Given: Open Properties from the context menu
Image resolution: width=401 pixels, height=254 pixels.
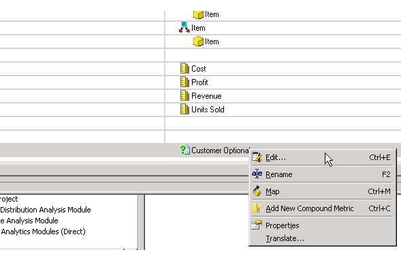Looking at the screenshot, I should [x=322, y=225].
